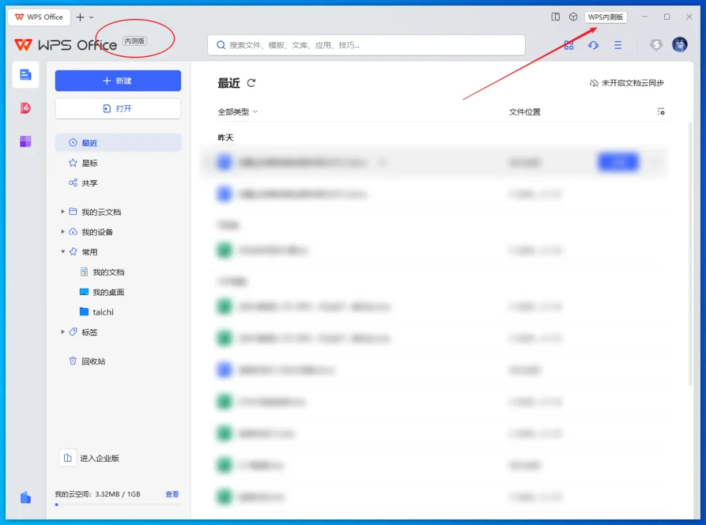
Task: Click the apps grid icon near search
Action: 569,45
